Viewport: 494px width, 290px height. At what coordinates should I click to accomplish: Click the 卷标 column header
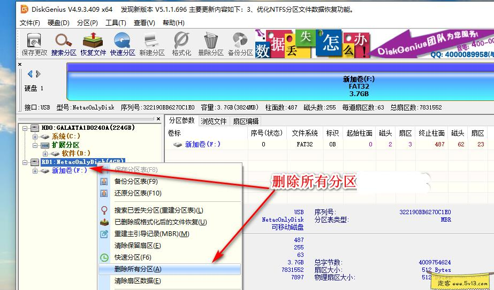tap(207, 133)
